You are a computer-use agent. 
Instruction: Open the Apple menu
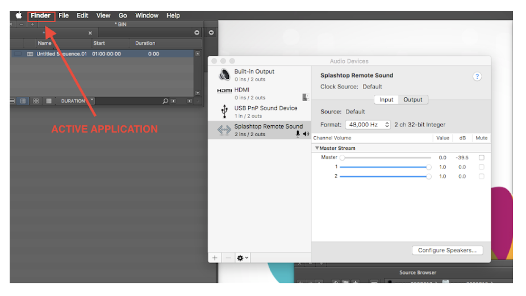[x=19, y=15]
